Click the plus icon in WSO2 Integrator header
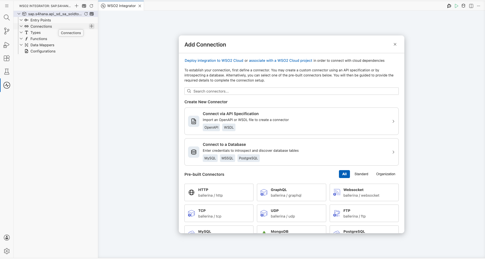The width and height of the screenshot is (485, 259). tap(76, 6)
